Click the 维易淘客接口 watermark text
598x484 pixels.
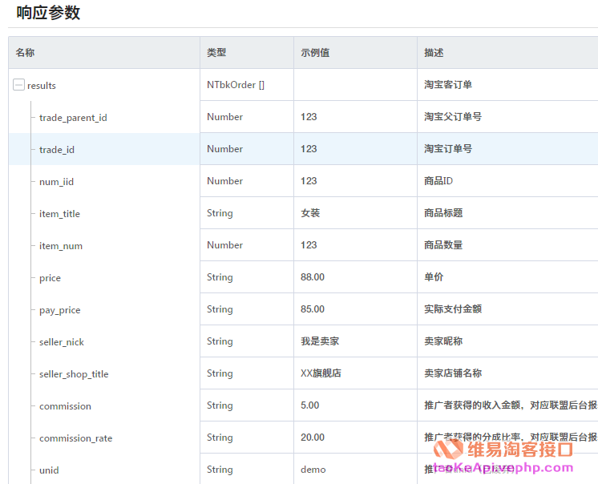pos(519,450)
